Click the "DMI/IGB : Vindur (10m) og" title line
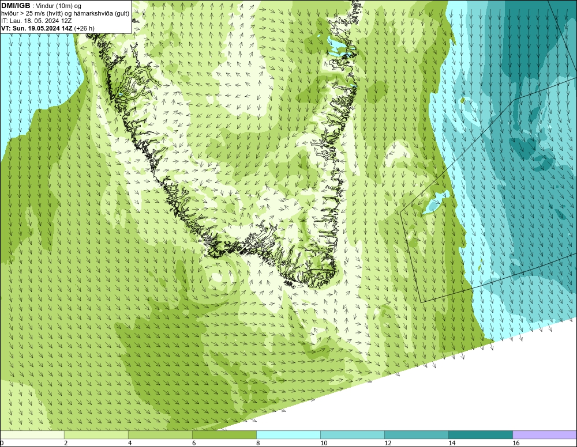Screen dimensions: 577x447 [x=41, y=6]
